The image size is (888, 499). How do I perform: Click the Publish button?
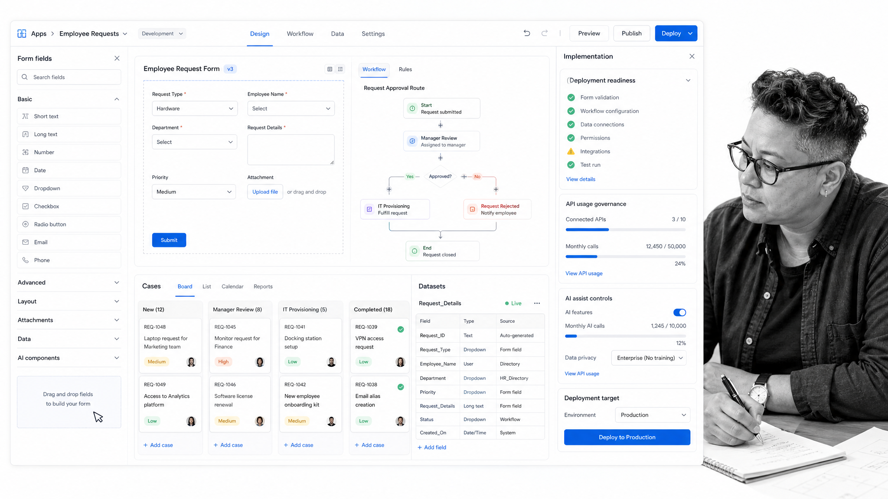click(631, 33)
